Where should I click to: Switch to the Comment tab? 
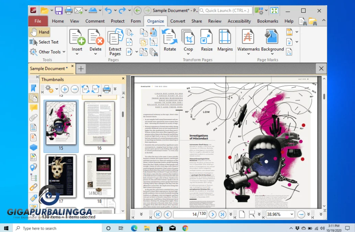coord(95,21)
